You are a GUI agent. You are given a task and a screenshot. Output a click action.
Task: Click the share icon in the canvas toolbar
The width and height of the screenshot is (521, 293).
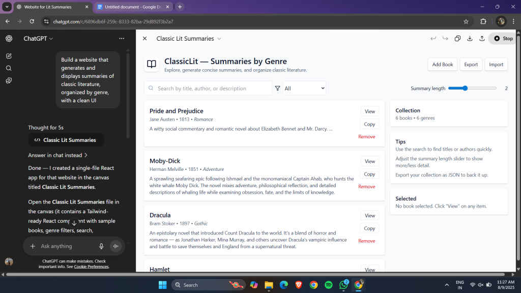(x=482, y=39)
